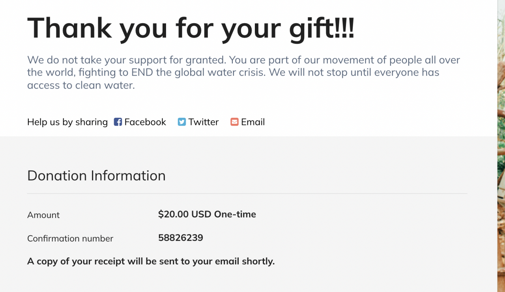Click the Email envelope icon
The height and width of the screenshot is (292, 505).
(x=234, y=122)
